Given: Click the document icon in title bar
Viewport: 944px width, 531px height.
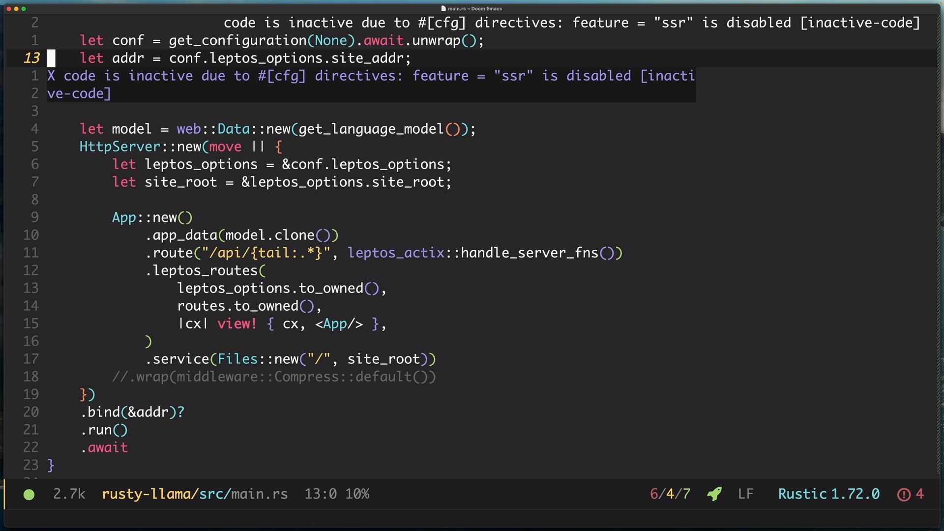Looking at the screenshot, I should pos(443,8).
